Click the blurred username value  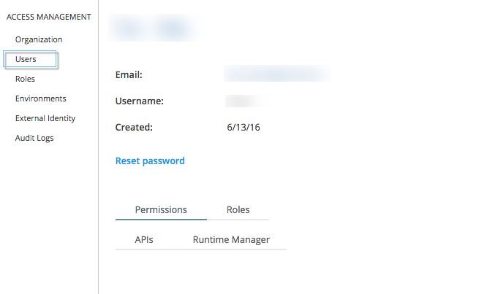point(244,101)
